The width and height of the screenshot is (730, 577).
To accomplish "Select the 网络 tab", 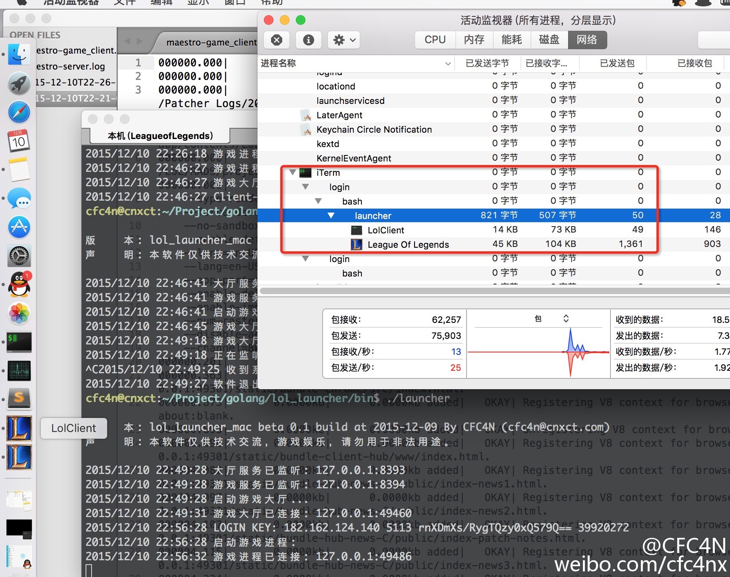I will [x=587, y=40].
